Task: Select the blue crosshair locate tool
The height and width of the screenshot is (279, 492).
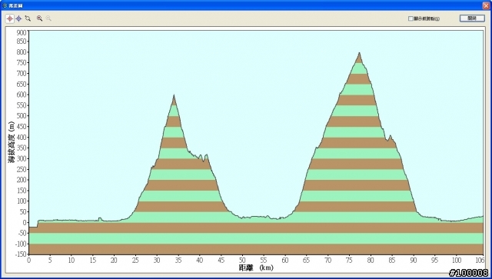Action: point(18,18)
